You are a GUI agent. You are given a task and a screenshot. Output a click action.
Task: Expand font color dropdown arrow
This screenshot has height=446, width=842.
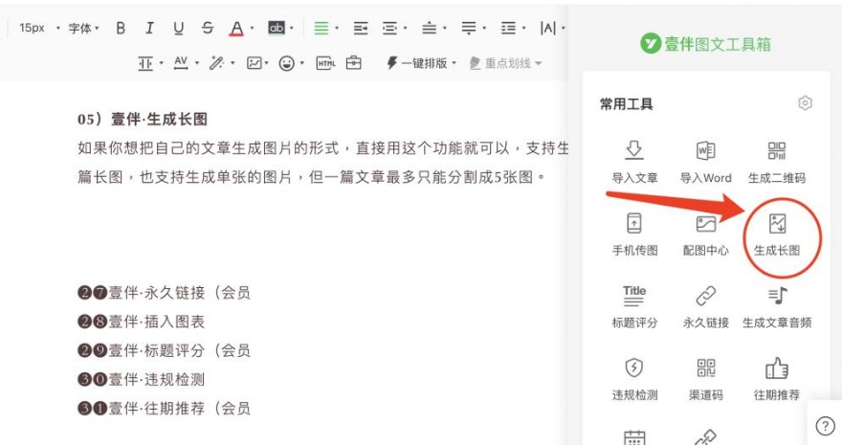(252, 28)
